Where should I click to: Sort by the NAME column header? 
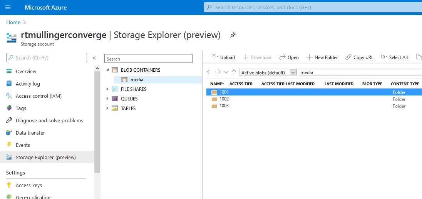coord(217,84)
